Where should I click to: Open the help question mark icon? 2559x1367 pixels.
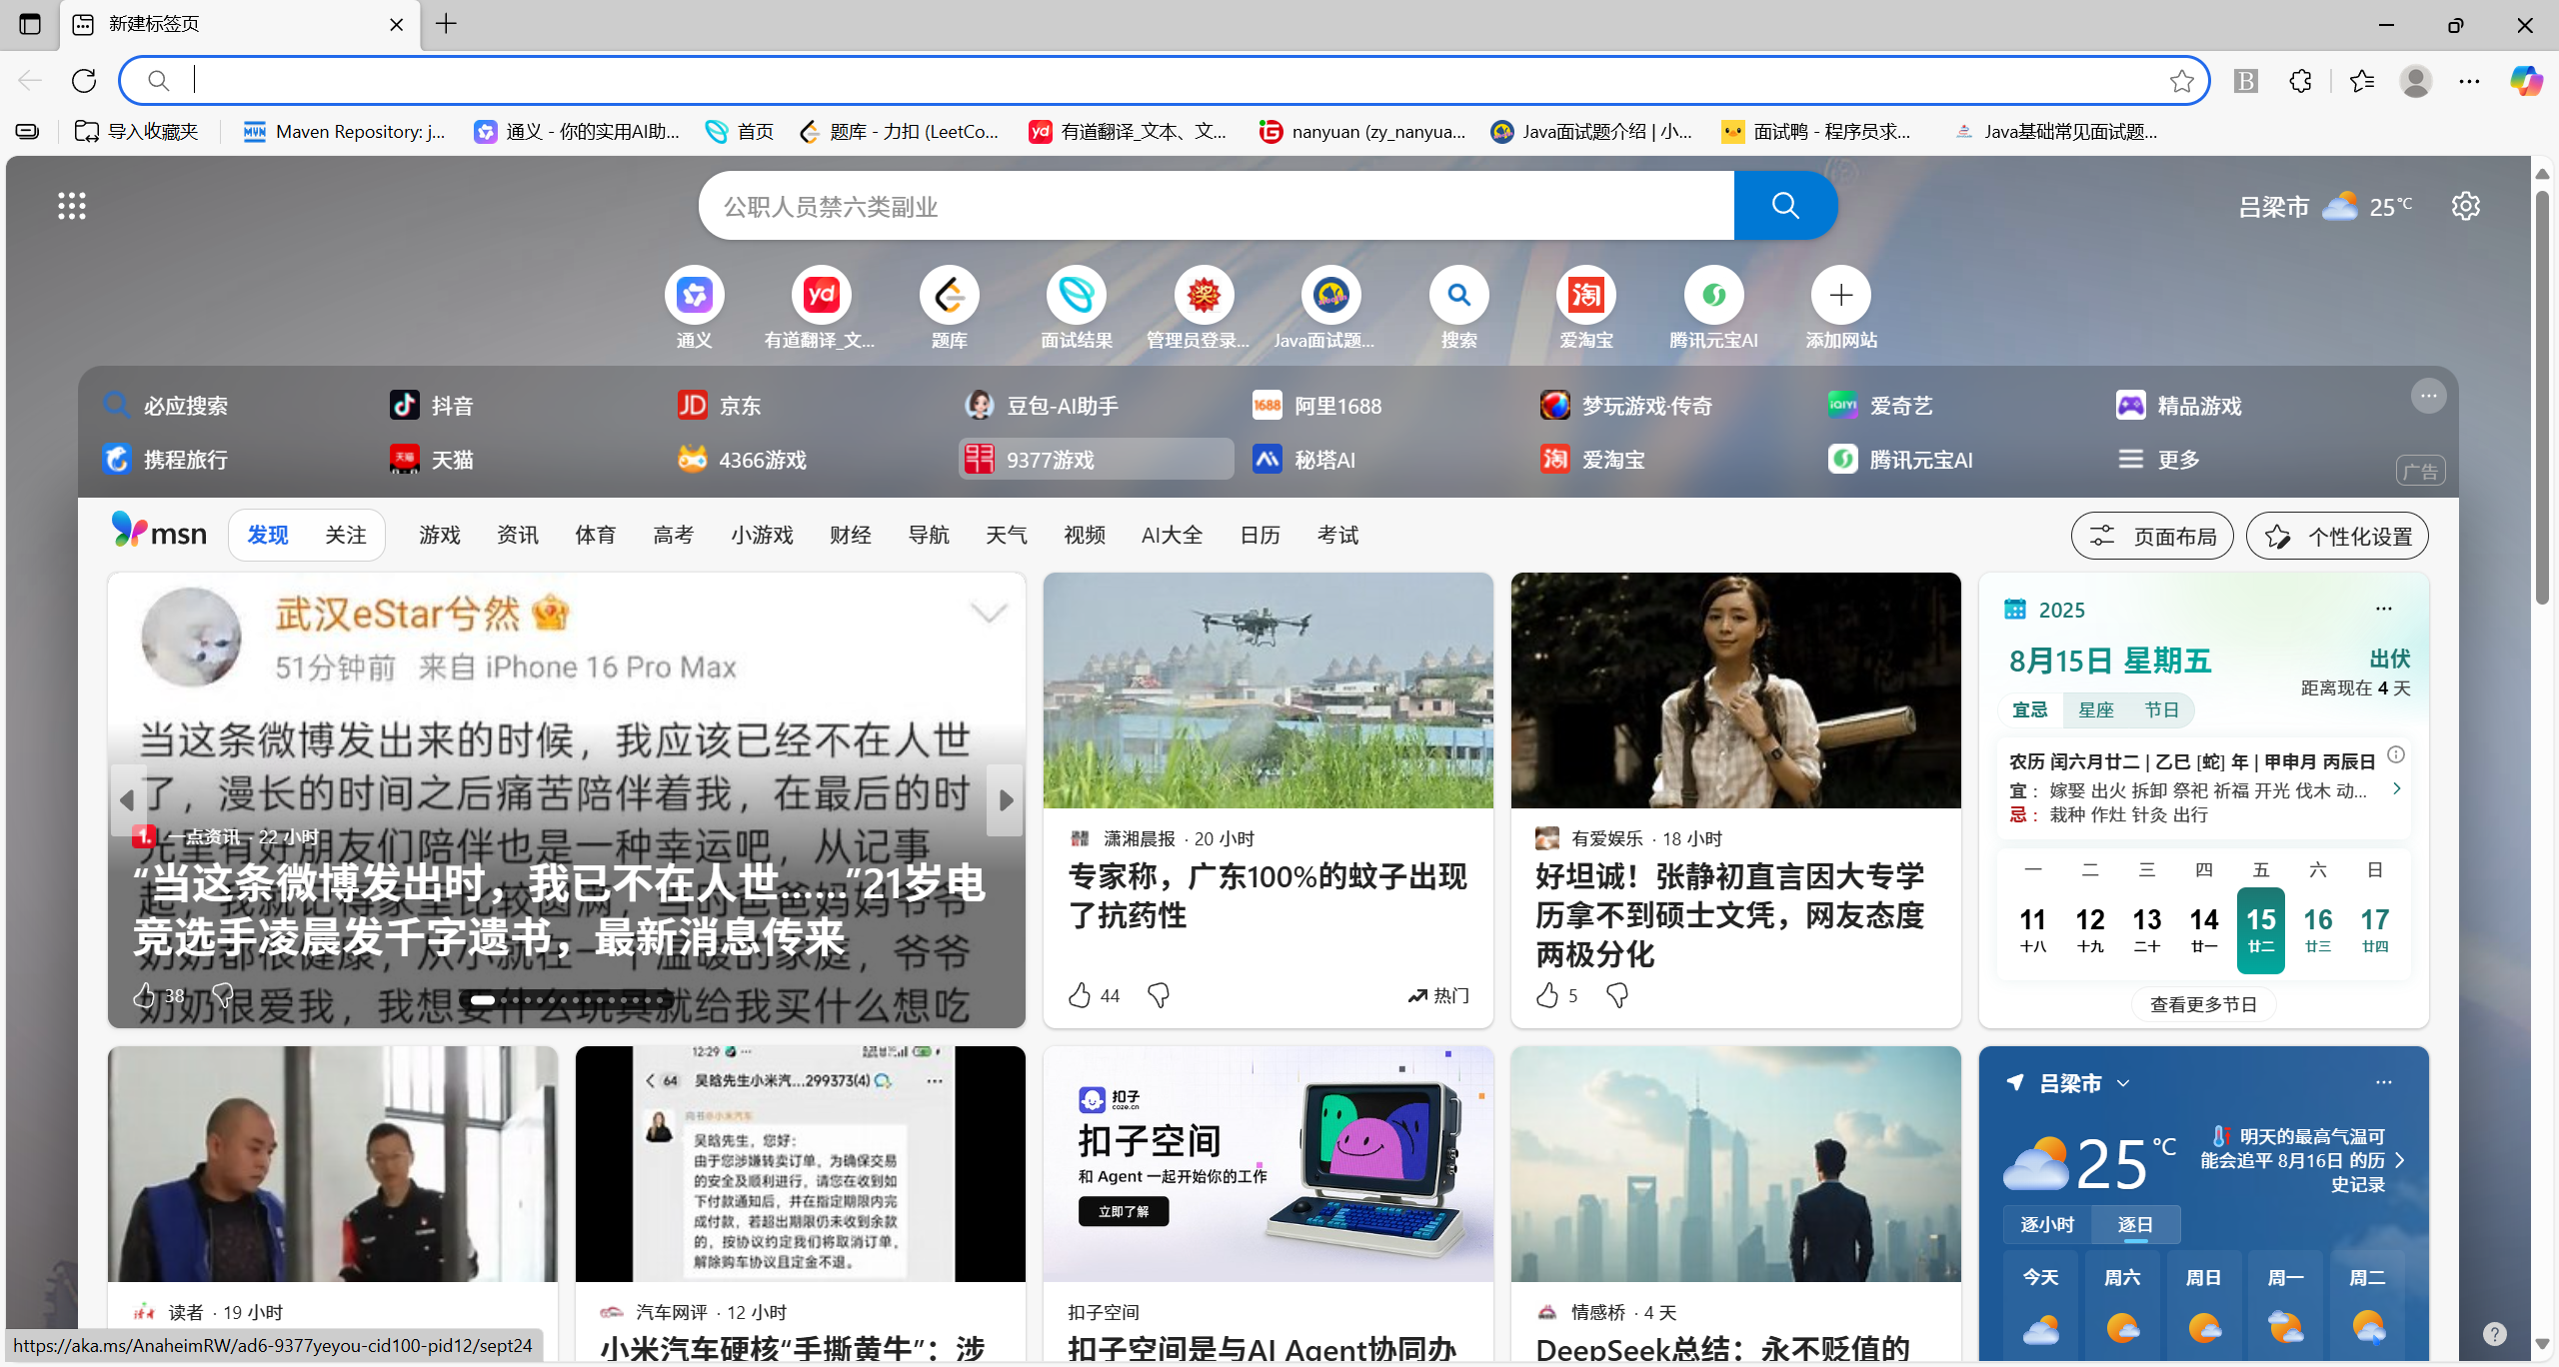coord(2494,1334)
